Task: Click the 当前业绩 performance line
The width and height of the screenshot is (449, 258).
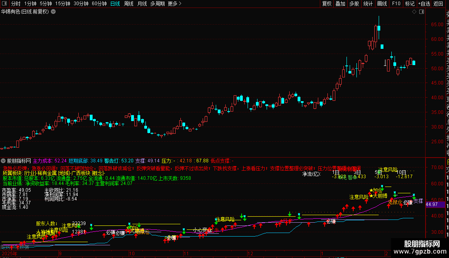Action: [68, 184]
